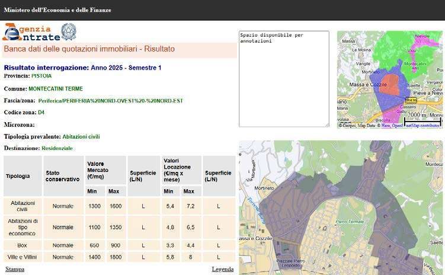Viewport: 445px width, 275px height.
Task: Click the Box row label
Action: [22, 245]
